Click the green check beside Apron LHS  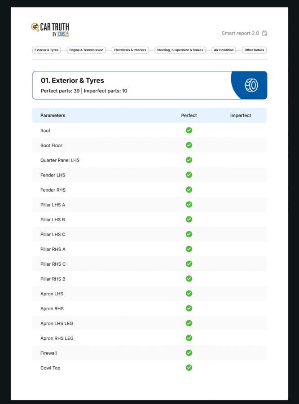pyautogui.click(x=189, y=294)
